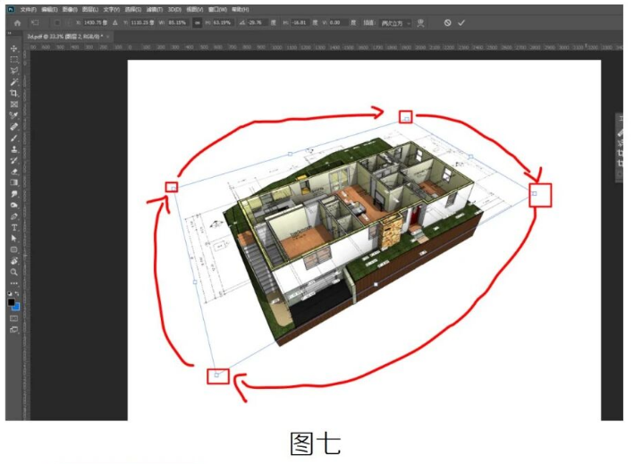Expand the toolbar double-arrow toggle
This screenshot has width=643, height=464.
(x=10, y=34)
